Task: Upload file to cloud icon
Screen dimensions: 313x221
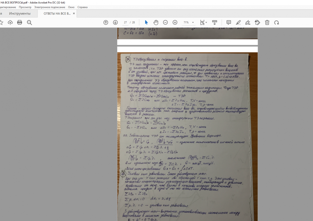Action: click(10, 23)
